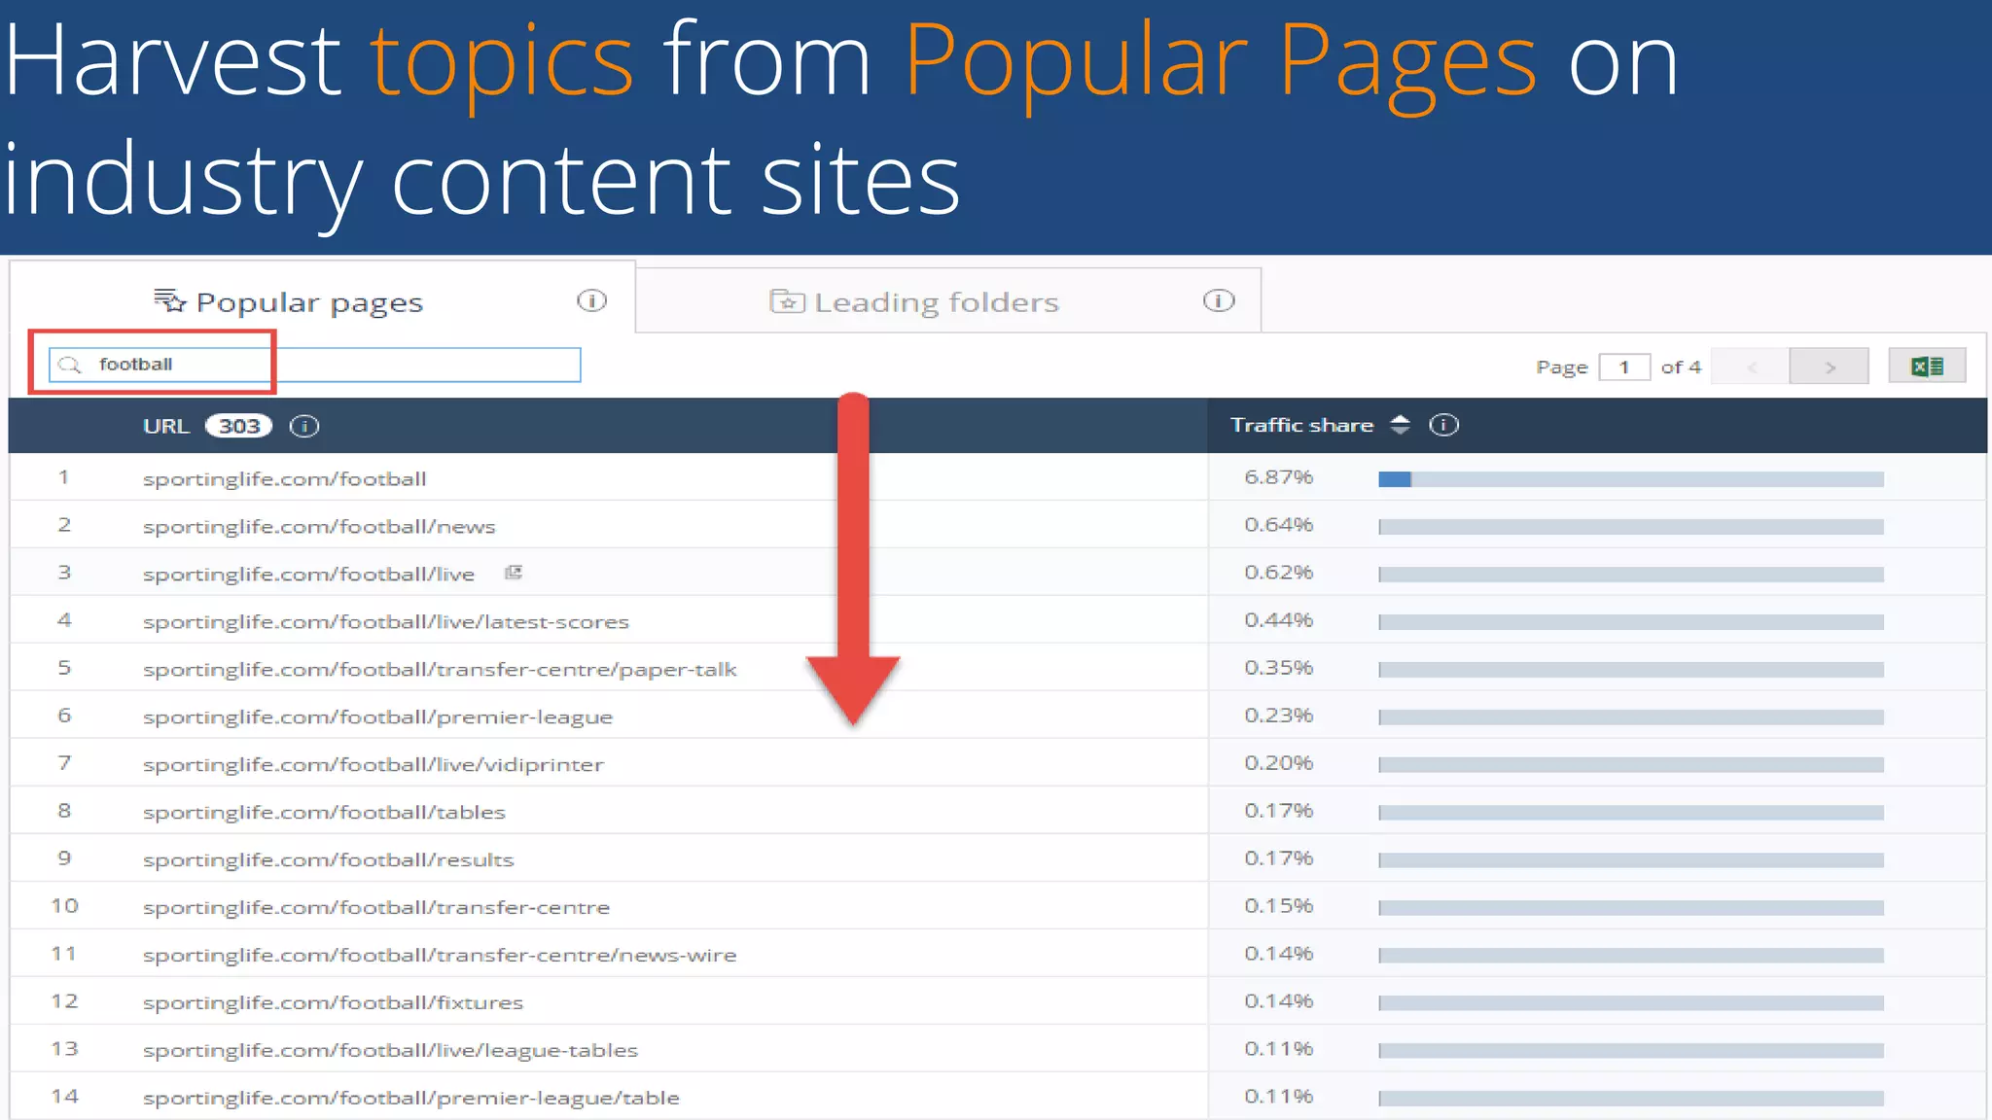1992x1120 pixels.
Task: Click the 0.15% traffic share value
Action: [1278, 905]
